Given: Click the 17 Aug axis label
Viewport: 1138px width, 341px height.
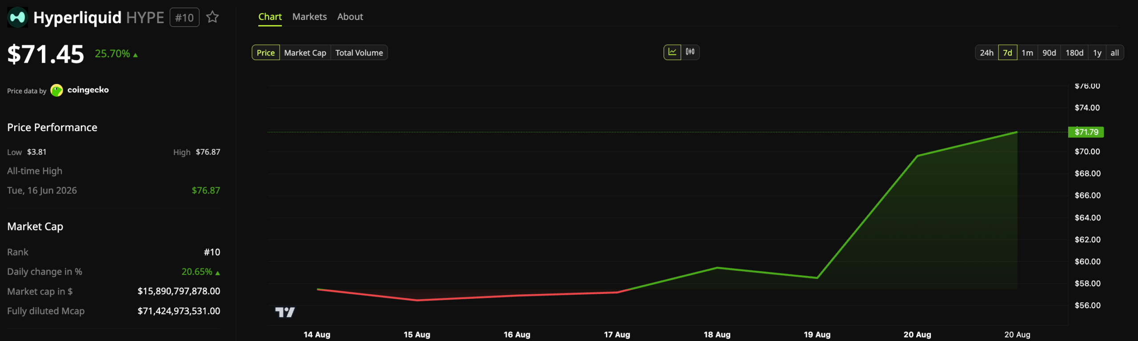Looking at the screenshot, I should pyautogui.click(x=617, y=334).
